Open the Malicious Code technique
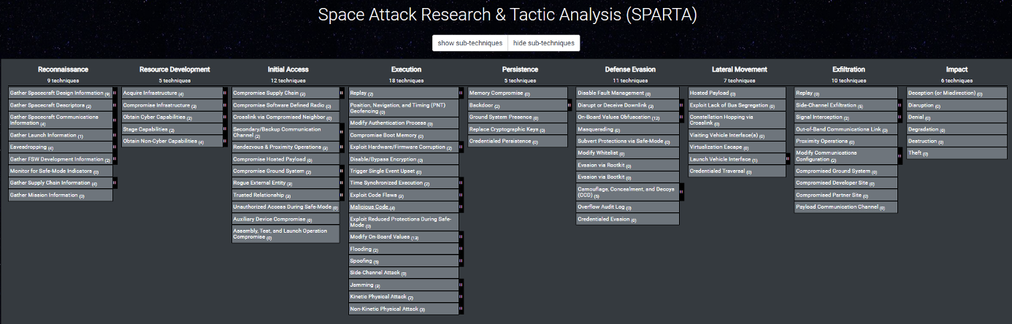The height and width of the screenshot is (324, 1012). [403, 207]
